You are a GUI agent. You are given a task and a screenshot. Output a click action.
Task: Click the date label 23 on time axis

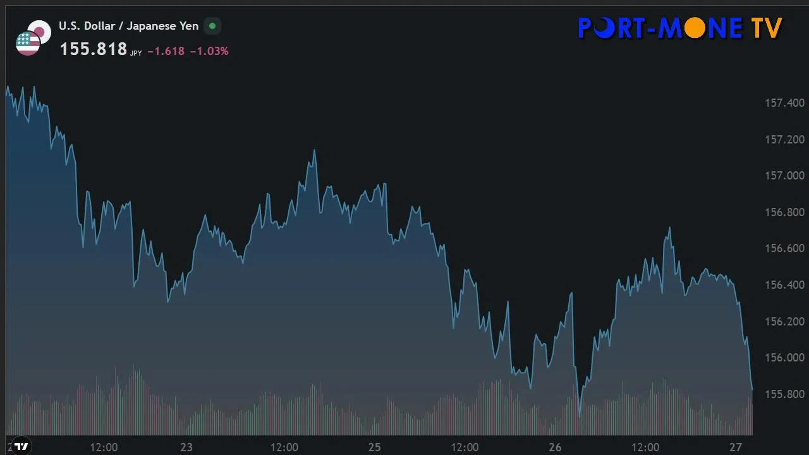pyautogui.click(x=186, y=447)
